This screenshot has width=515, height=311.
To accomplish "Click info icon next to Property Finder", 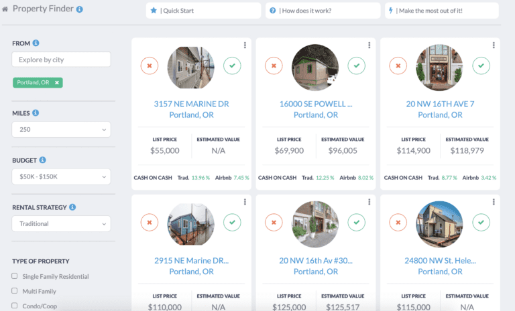I will [x=80, y=10].
